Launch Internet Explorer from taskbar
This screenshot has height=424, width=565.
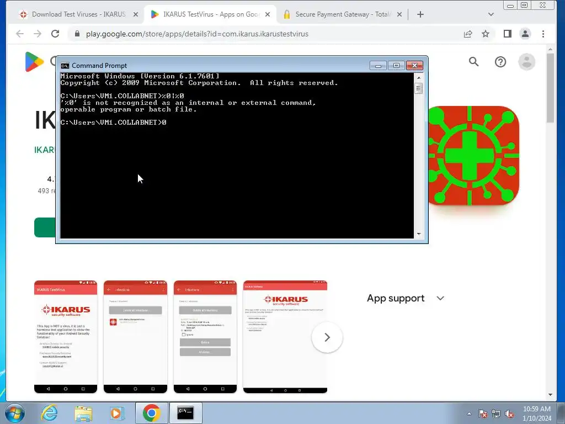[x=49, y=413]
